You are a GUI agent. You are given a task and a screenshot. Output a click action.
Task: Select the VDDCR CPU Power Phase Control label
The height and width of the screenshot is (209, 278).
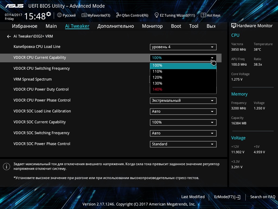42,100
